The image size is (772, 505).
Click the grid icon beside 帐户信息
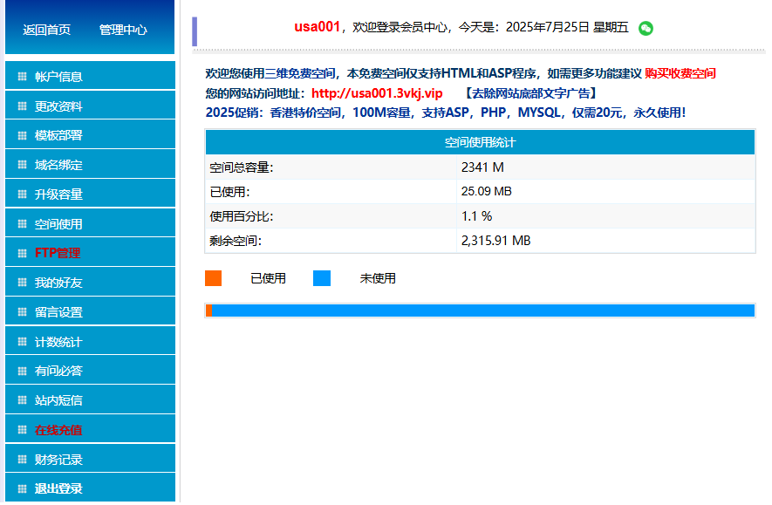[22, 76]
